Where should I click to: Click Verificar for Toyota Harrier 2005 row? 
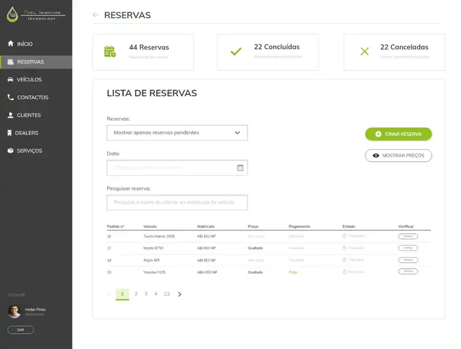point(407,236)
